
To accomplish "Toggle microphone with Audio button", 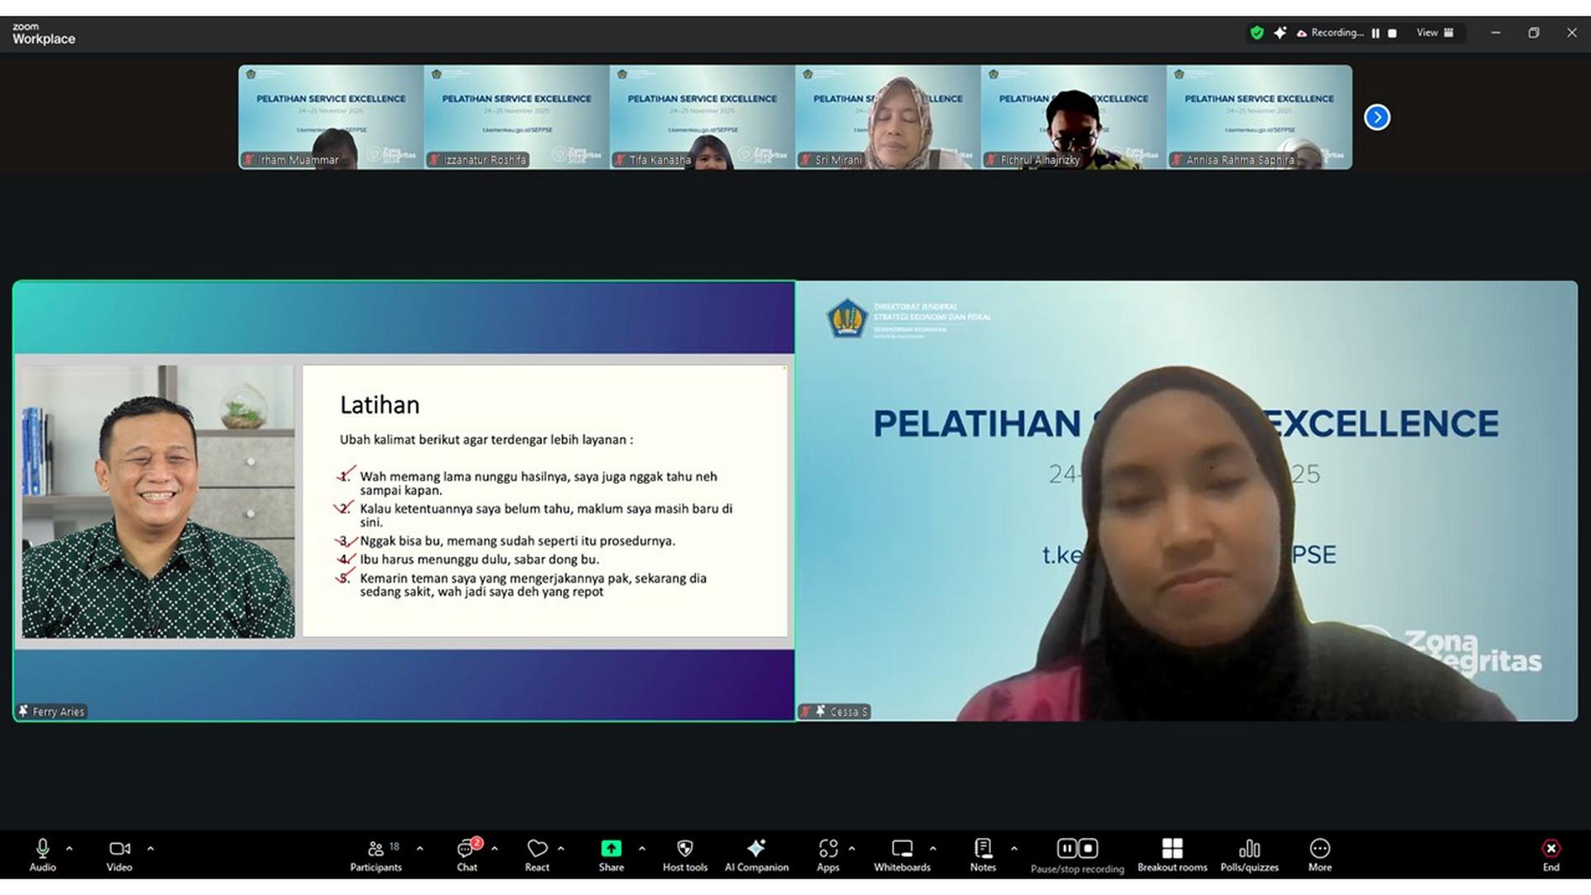I will tap(42, 854).
